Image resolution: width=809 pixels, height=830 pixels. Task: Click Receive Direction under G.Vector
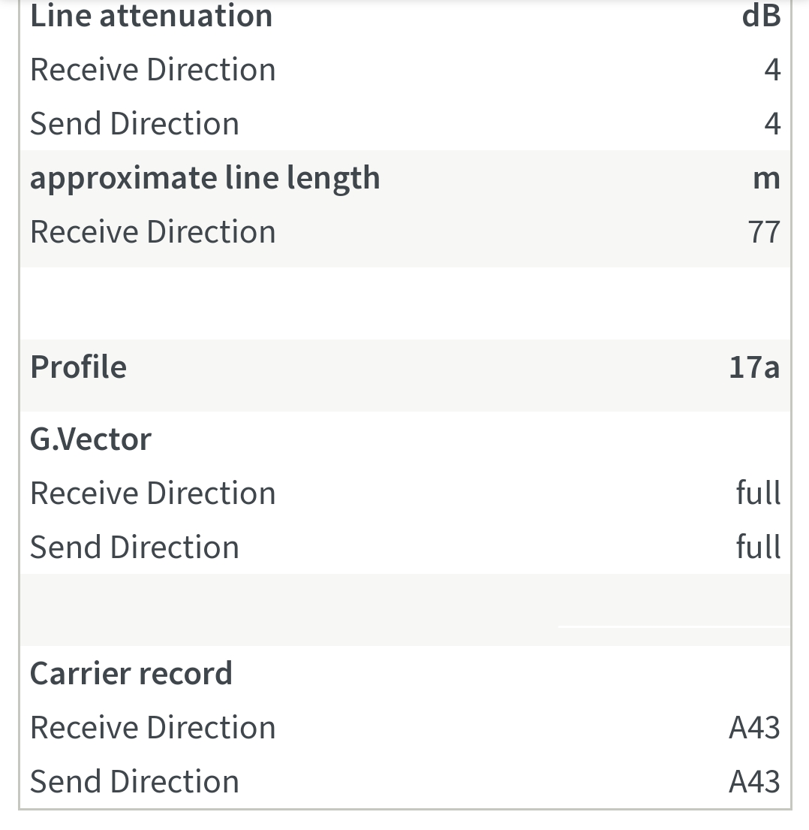click(x=153, y=493)
